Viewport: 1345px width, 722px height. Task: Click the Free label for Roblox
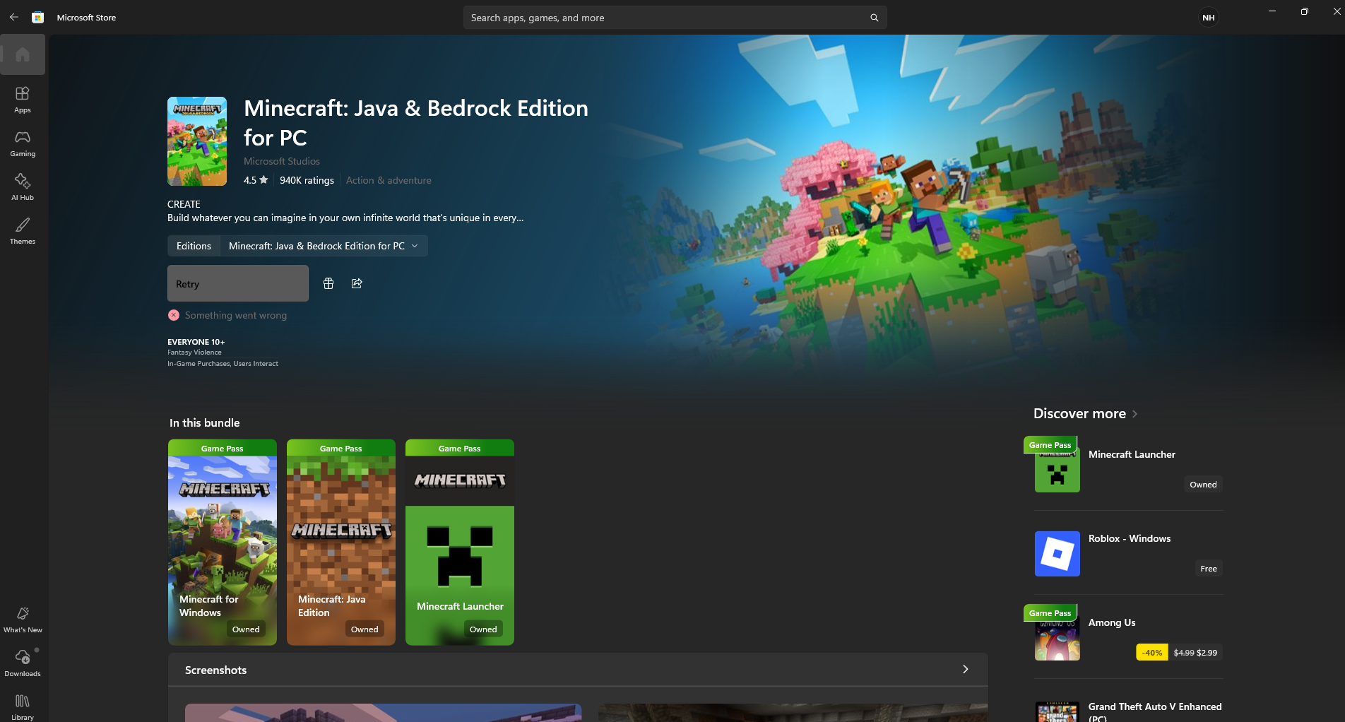click(1209, 569)
